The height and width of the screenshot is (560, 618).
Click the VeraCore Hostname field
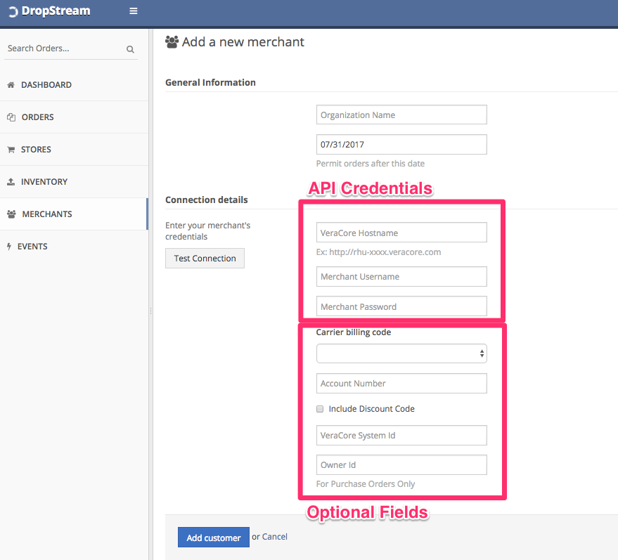point(401,233)
